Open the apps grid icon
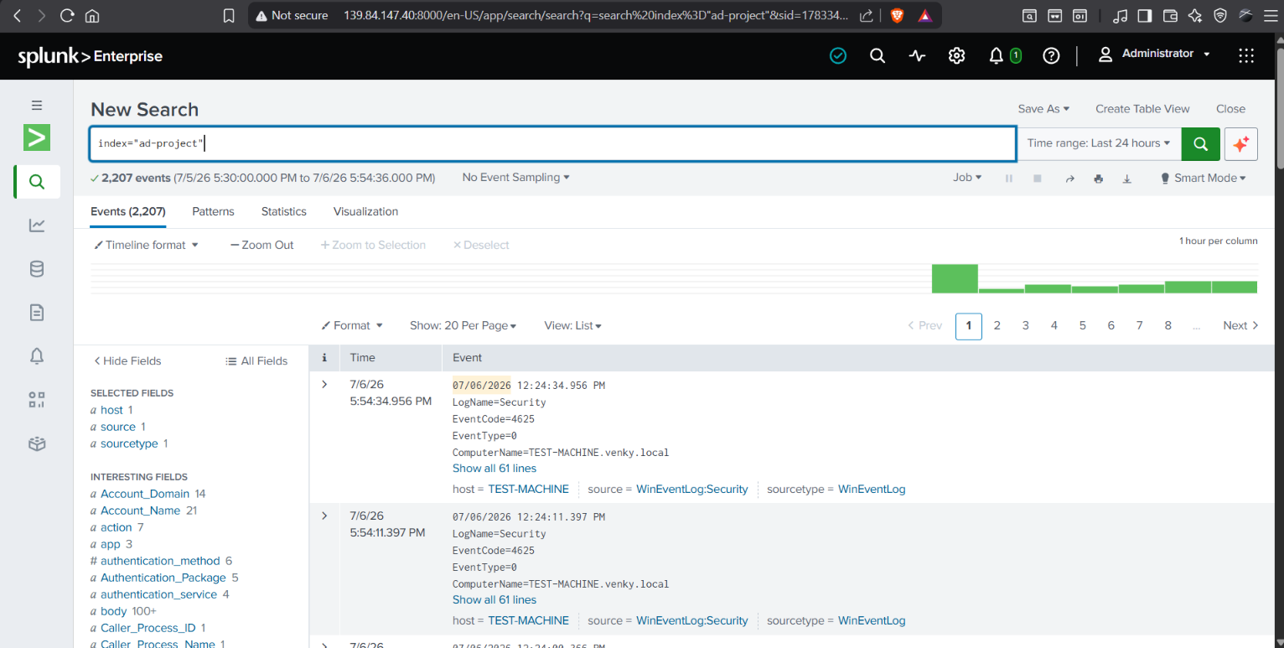 tap(1246, 55)
